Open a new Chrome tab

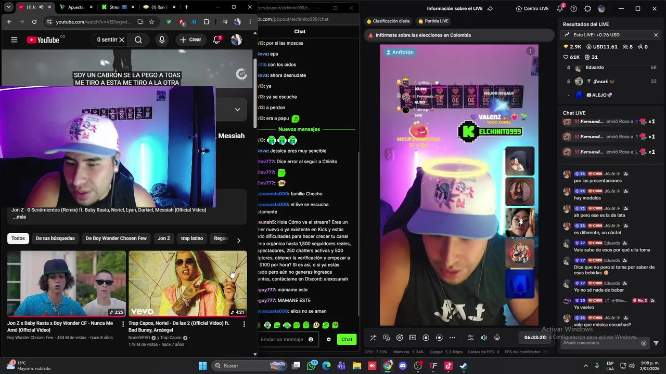click(x=187, y=7)
